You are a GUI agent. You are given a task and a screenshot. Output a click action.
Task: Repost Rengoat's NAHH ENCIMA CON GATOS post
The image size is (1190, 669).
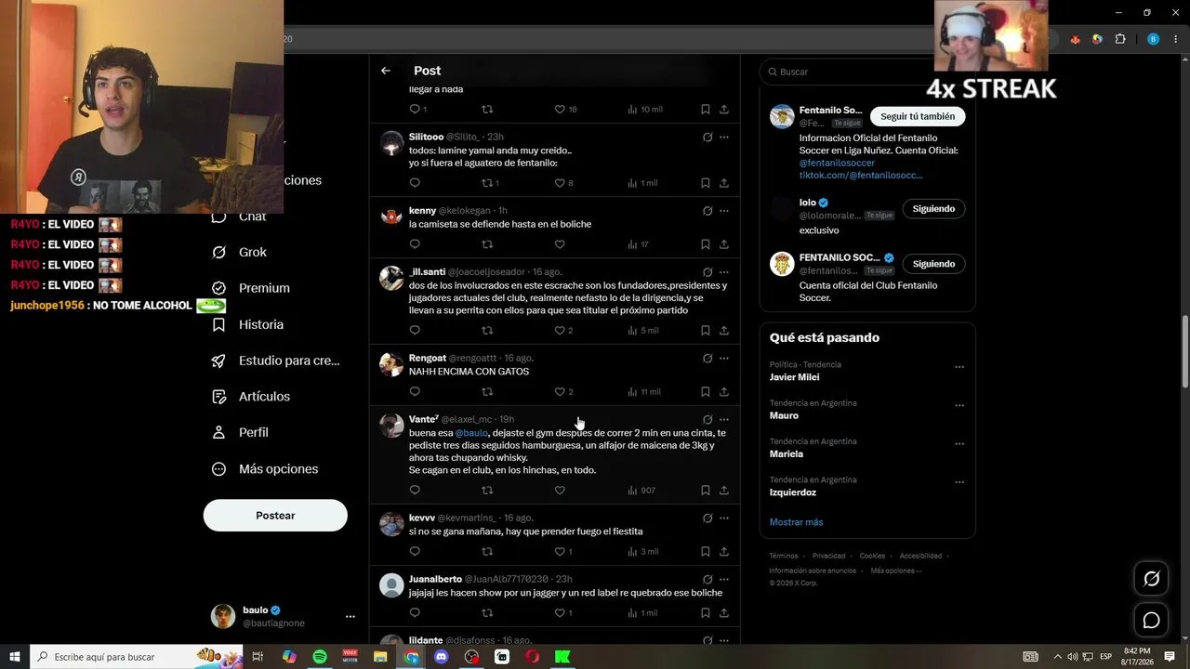coord(487,391)
